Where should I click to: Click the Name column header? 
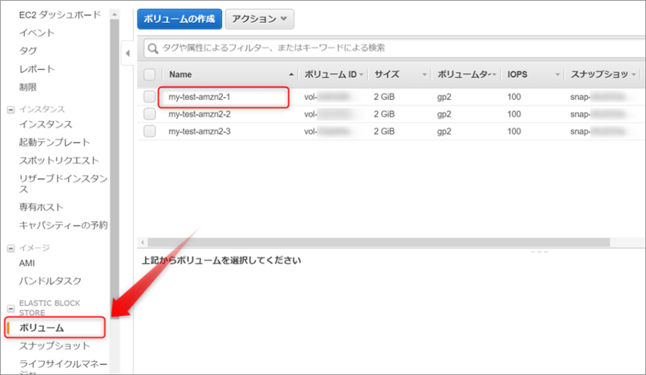180,75
